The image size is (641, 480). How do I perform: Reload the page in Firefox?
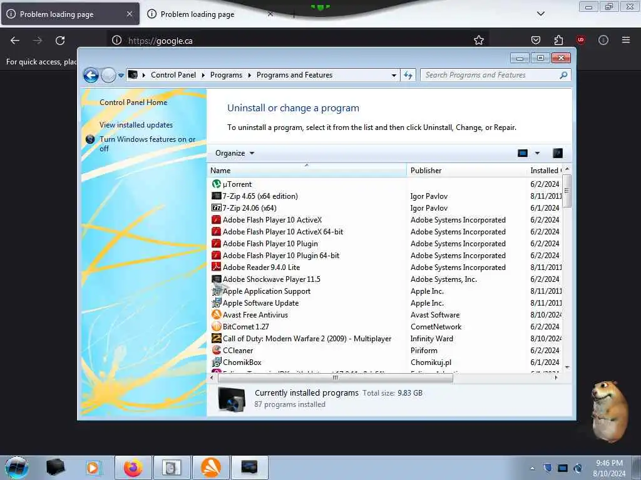pyautogui.click(x=60, y=41)
